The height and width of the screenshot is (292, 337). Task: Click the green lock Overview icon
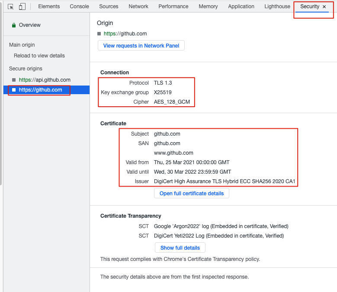[x=14, y=25]
